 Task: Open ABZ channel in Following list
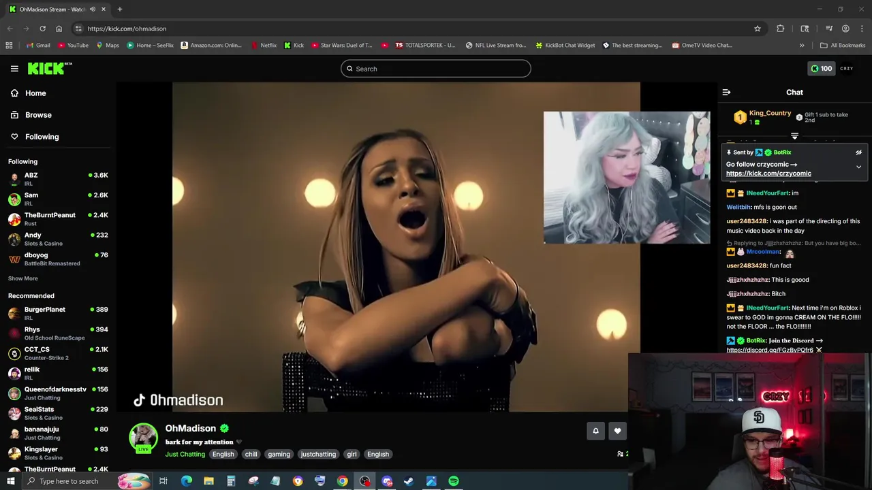57,179
